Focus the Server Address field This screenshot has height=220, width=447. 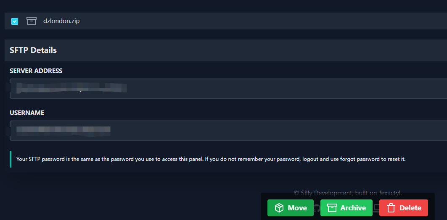click(228, 89)
